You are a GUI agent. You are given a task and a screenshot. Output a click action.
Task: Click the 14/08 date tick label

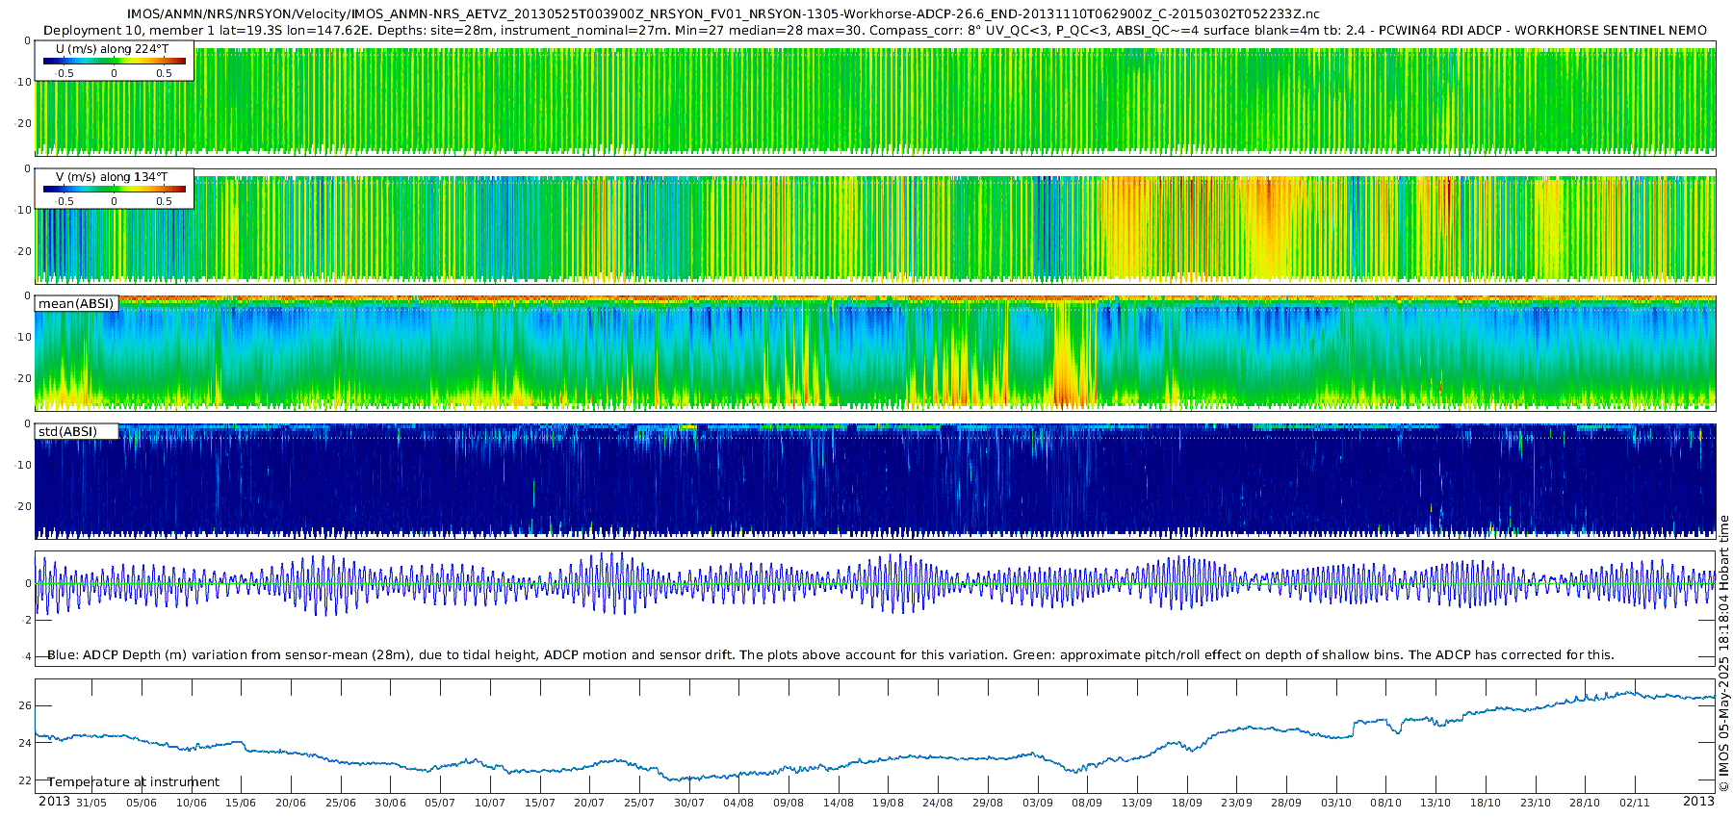pos(839,803)
